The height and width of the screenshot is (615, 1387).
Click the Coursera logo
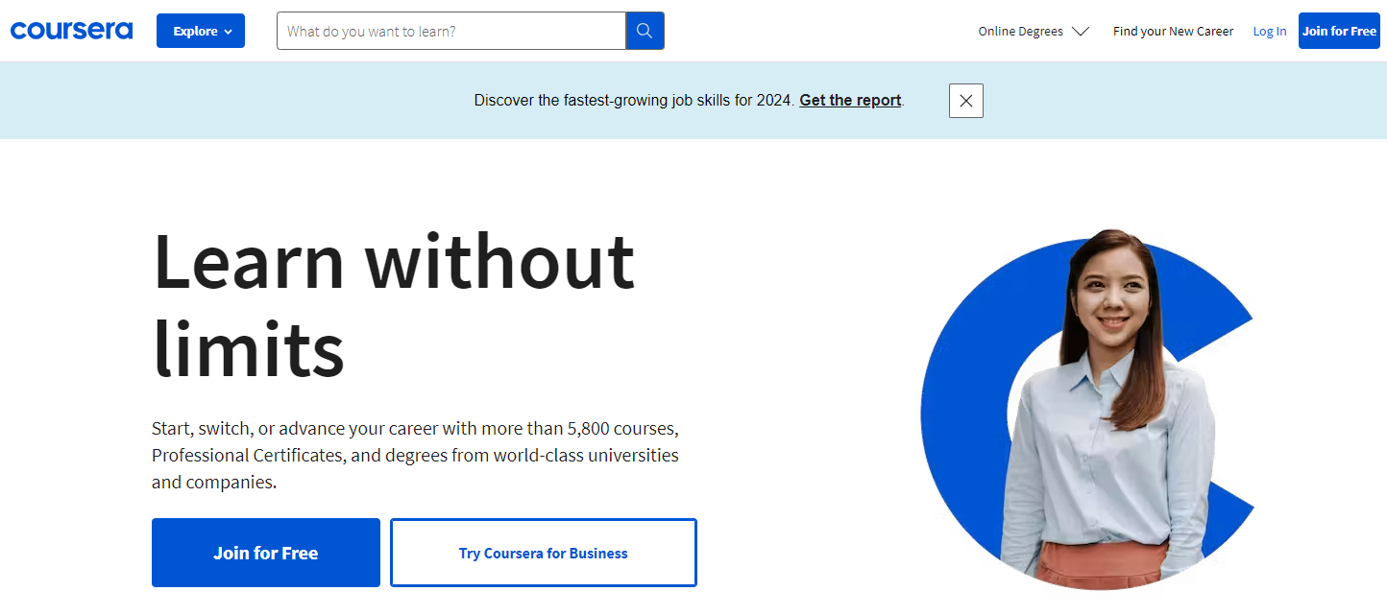(x=71, y=31)
